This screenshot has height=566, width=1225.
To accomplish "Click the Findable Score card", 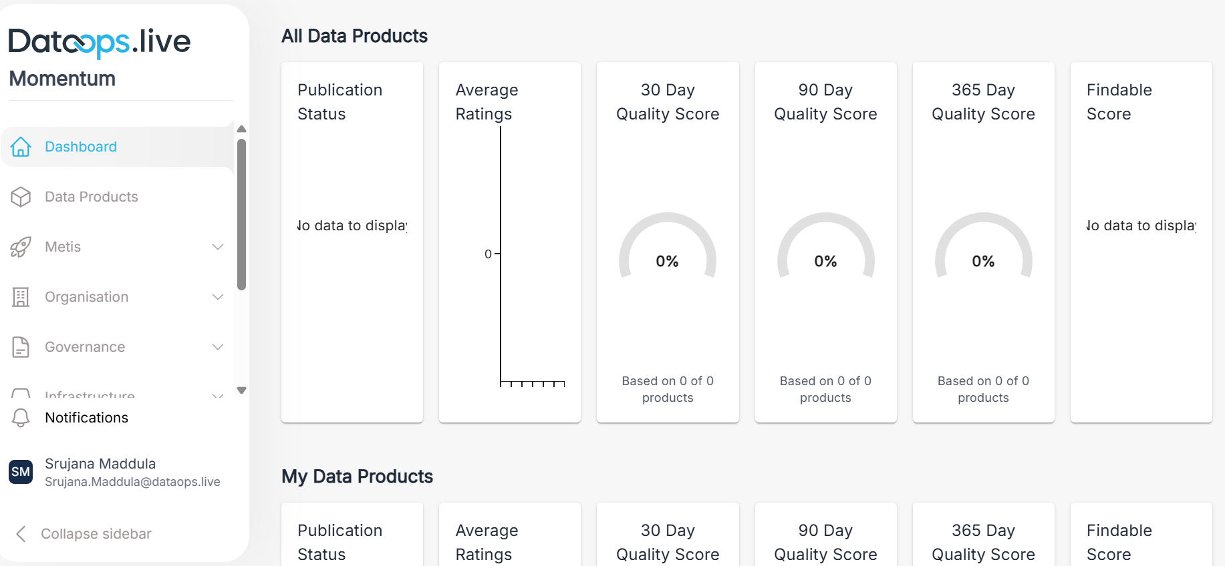I will [x=1141, y=242].
